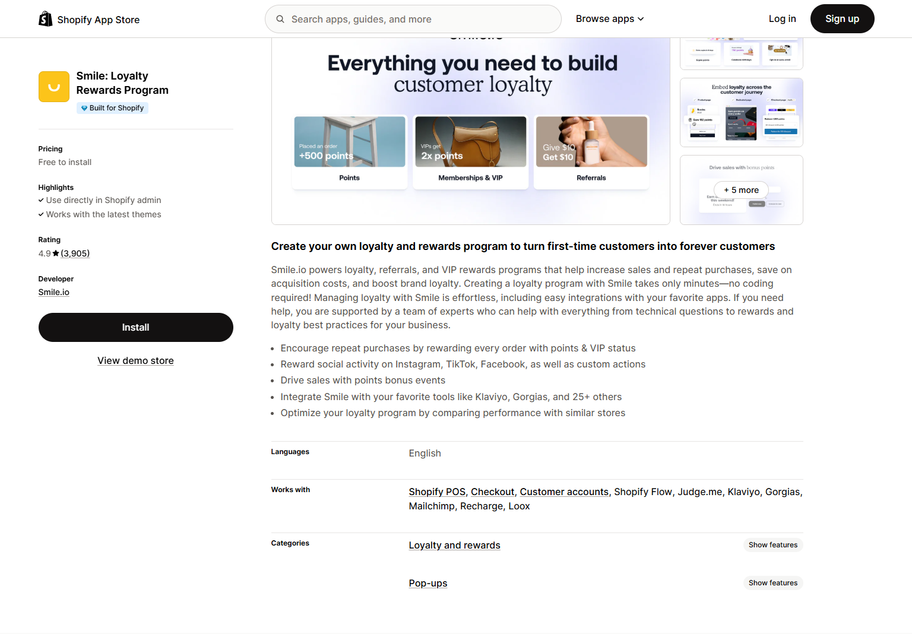Click the rating star icon

[56, 253]
